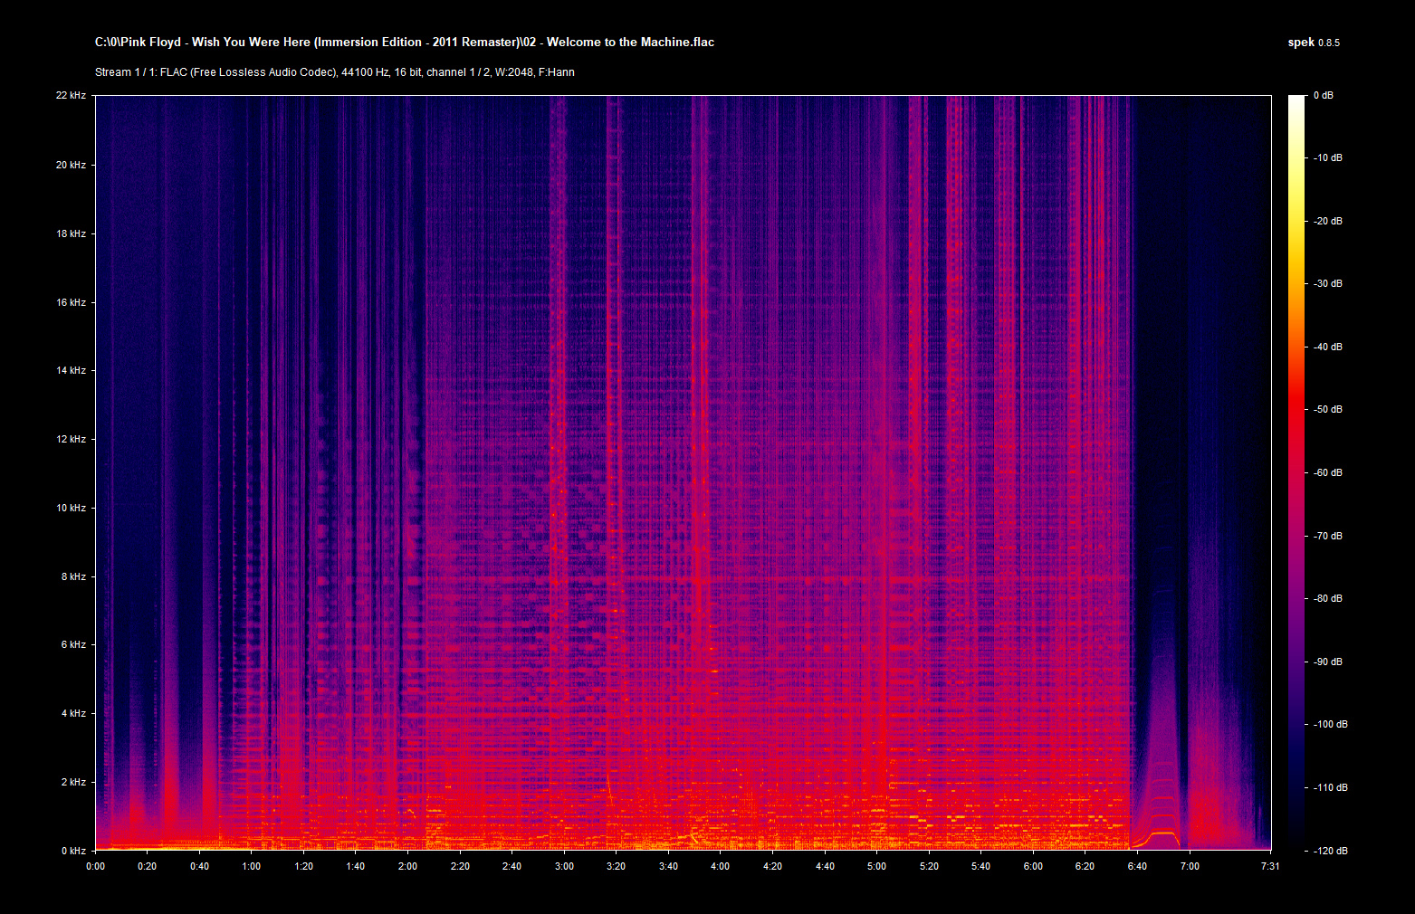Select the 8 kHz frequency label
1415x914 pixels.
(x=72, y=576)
